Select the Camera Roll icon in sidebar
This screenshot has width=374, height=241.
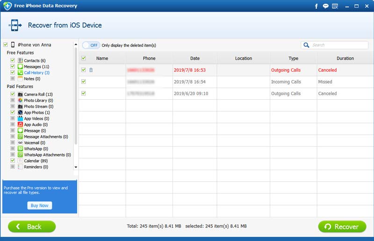(20, 94)
